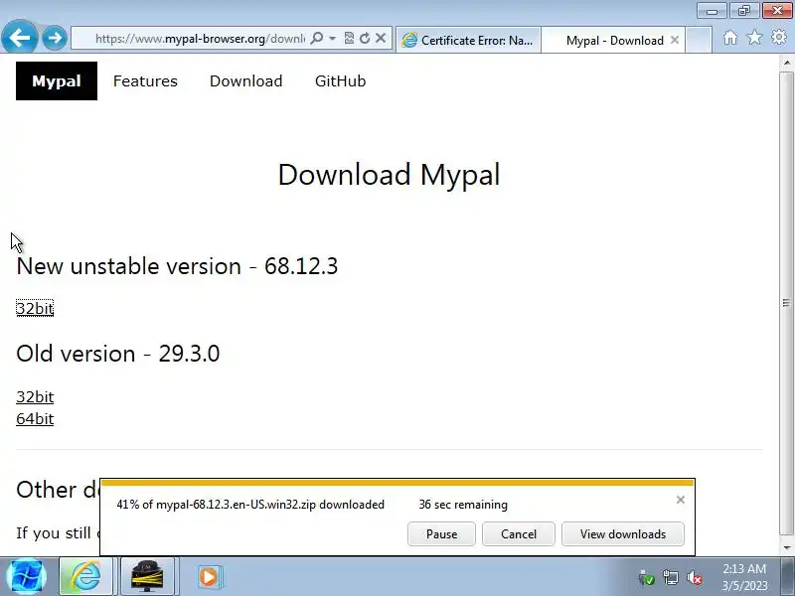Go to the browser Home page icon
The width and height of the screenshot is (795, 596).
pyautogui.click(x=730, y=38)
